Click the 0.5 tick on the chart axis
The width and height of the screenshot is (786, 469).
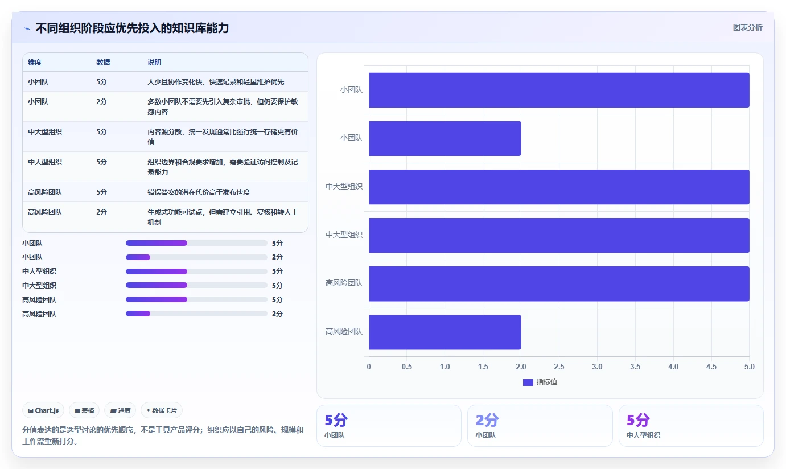[x=407, y=367]
